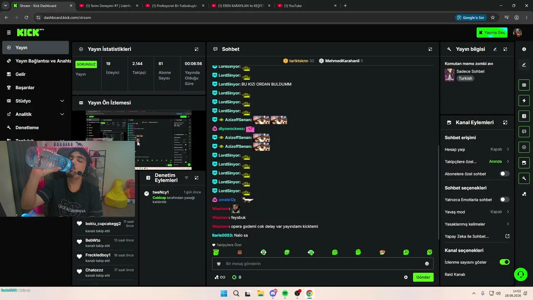The image size is (533, 300).
Task: Open the hamburger menu beside the Kick logo
Action: coord(9,32)
